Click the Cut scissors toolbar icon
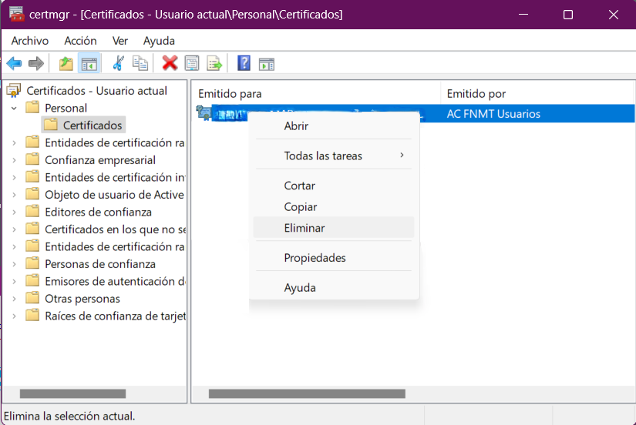The image size is (636, 425). click(x=118, y=63)
